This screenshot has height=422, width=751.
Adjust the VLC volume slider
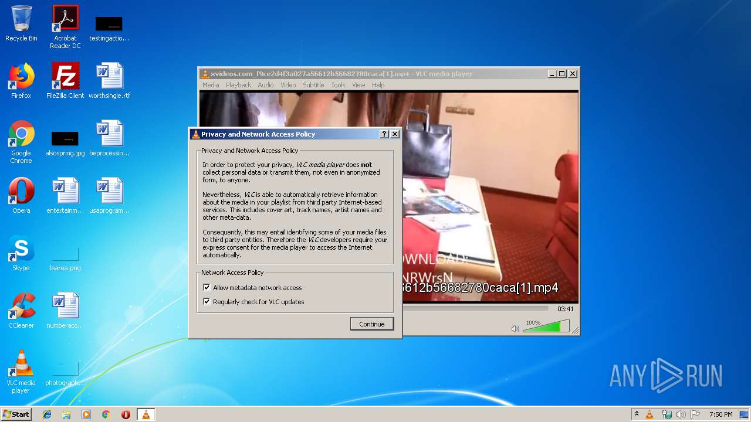coord(546,326)
